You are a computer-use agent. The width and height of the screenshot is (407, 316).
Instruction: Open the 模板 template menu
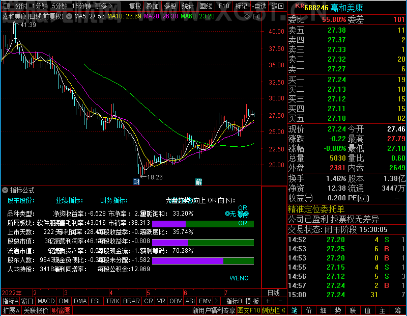(x=252, y=301)
